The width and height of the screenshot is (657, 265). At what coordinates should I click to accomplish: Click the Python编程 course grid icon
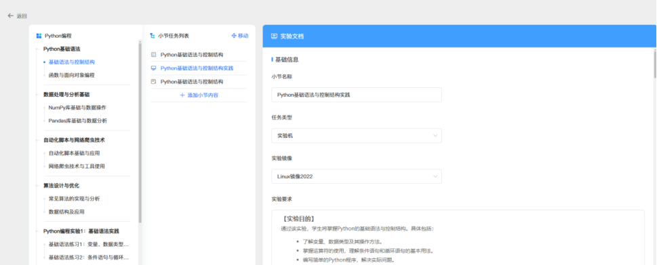point(39,36)
